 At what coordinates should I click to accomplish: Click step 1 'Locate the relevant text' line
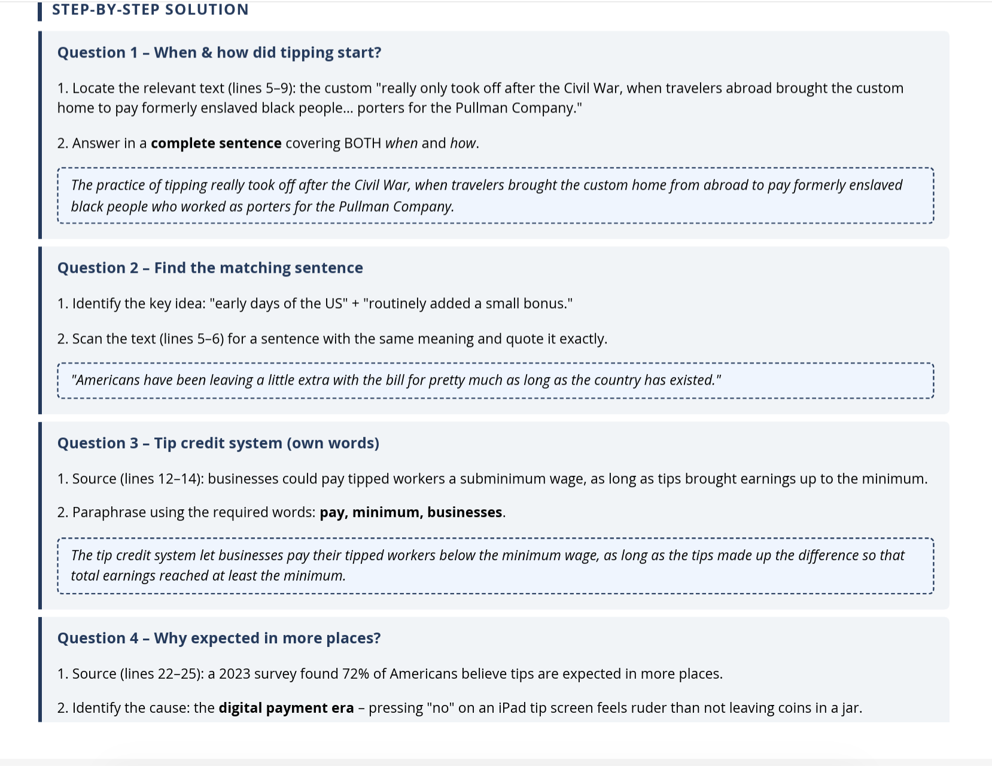tap(480, 98)
